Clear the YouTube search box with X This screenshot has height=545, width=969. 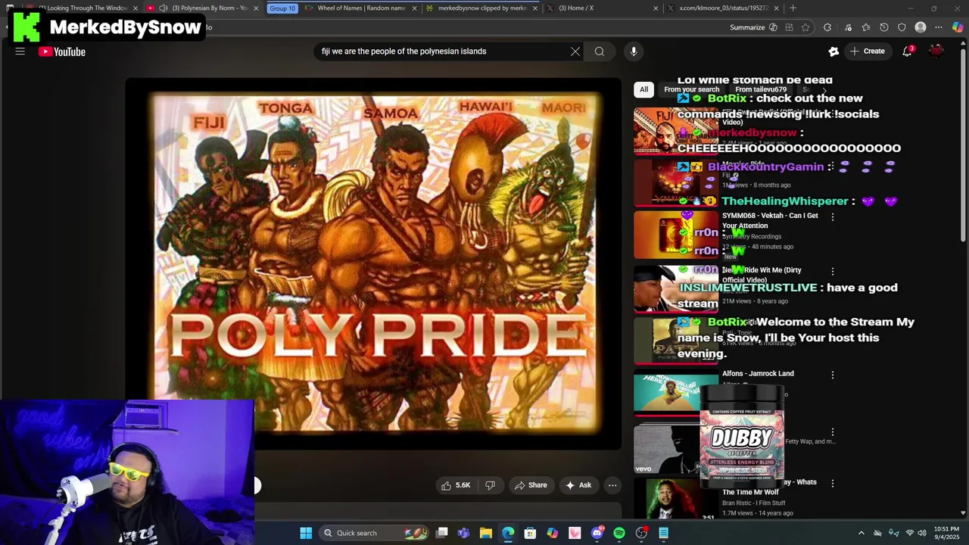coord(575,51)
